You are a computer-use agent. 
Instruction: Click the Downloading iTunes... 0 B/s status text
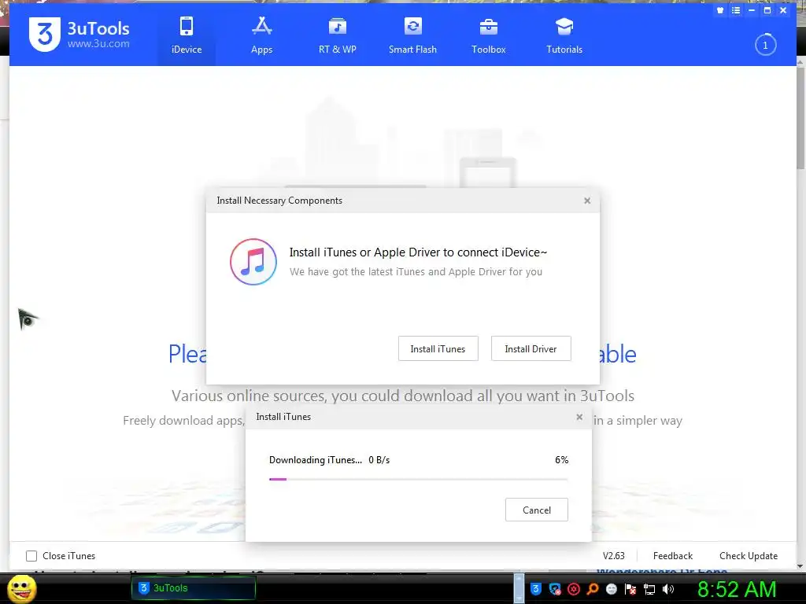pyautogui.click(x=330, y=459)
